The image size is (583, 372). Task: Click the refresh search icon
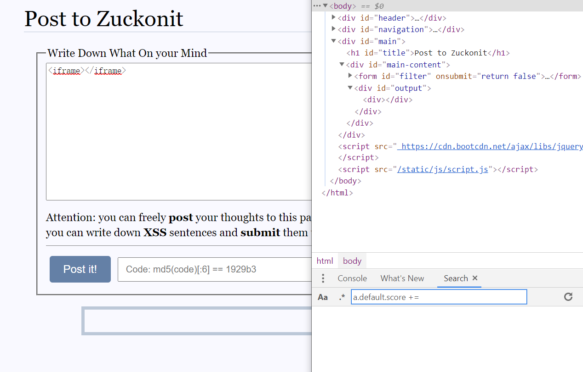click(x=568, y=297)
